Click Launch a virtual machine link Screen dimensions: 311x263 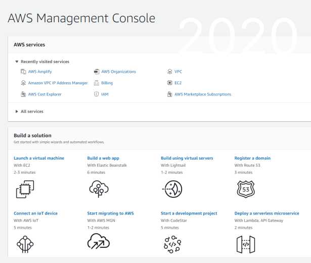[x=39, y=158]
